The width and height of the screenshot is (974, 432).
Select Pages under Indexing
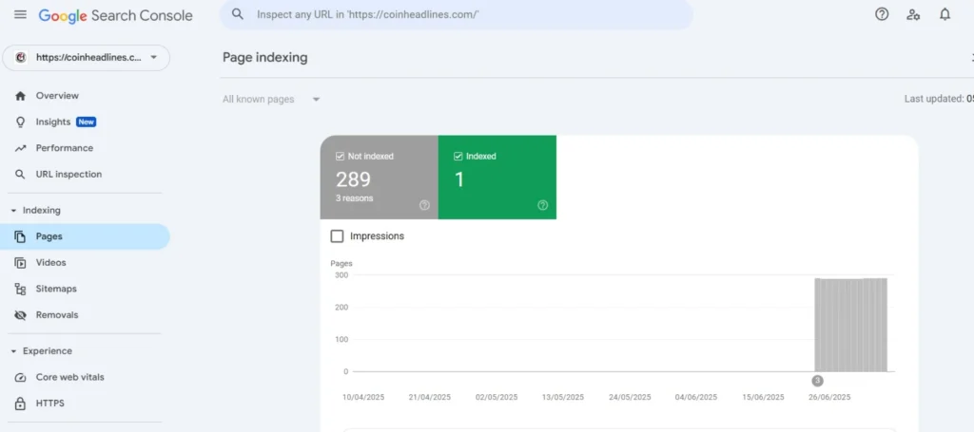(85, 236)
